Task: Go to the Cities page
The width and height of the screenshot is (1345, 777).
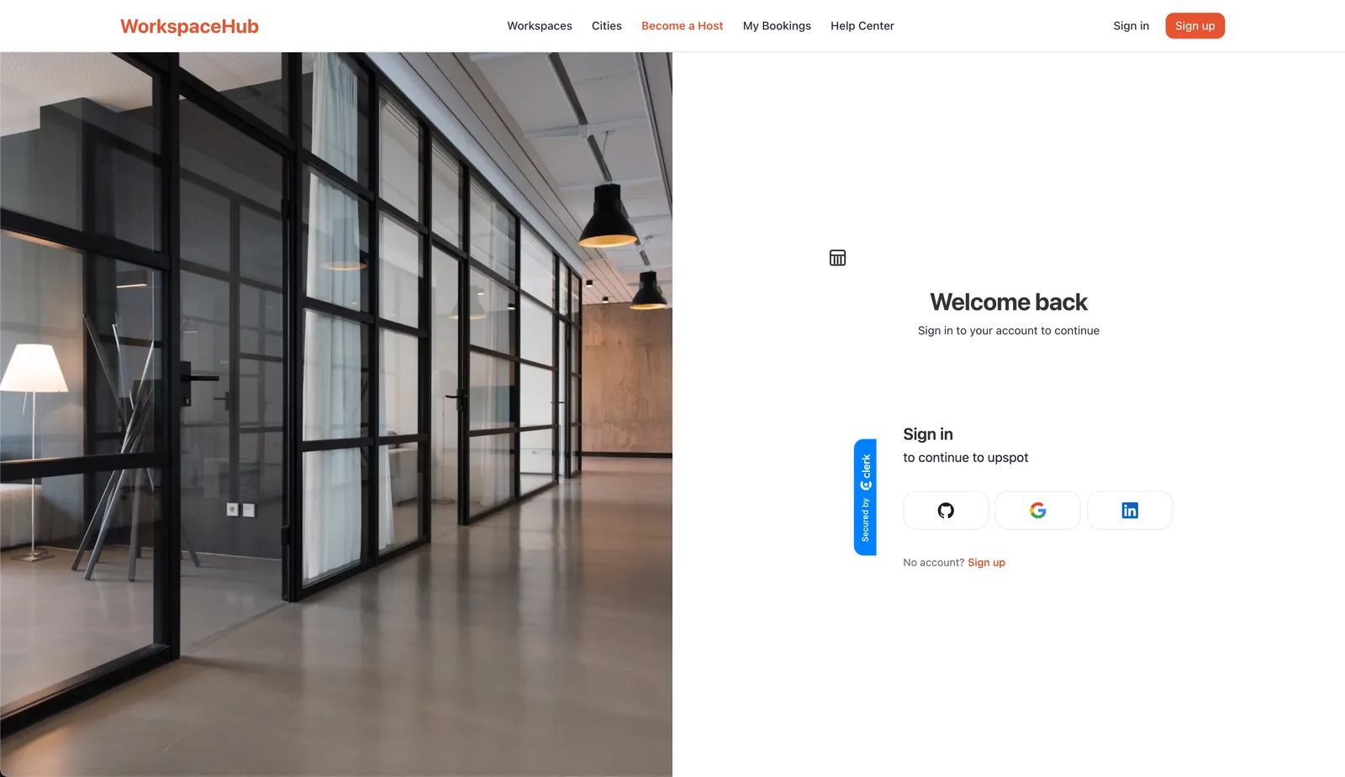Action: [x=607, y=26]
